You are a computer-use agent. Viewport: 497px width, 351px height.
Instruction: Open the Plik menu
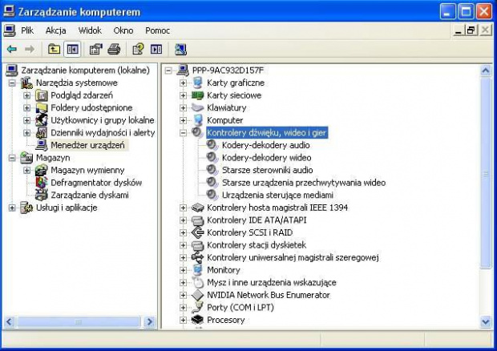pos(27,30)
